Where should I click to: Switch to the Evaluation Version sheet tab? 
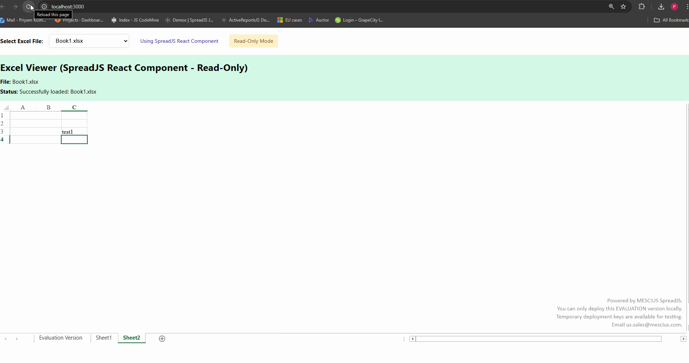(x=61, y=338)
